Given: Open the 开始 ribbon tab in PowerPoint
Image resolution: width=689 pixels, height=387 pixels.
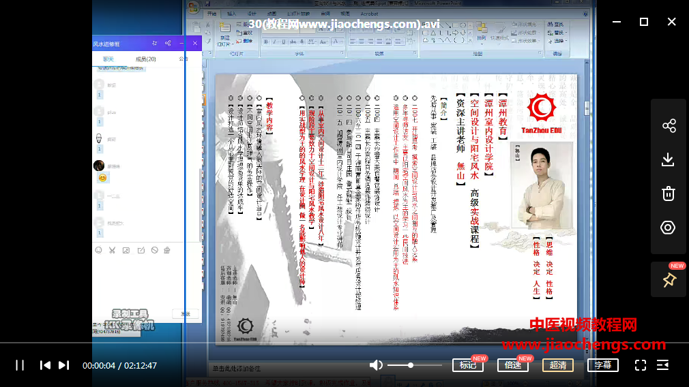Looking at the screenshot, I should [211, 14].
